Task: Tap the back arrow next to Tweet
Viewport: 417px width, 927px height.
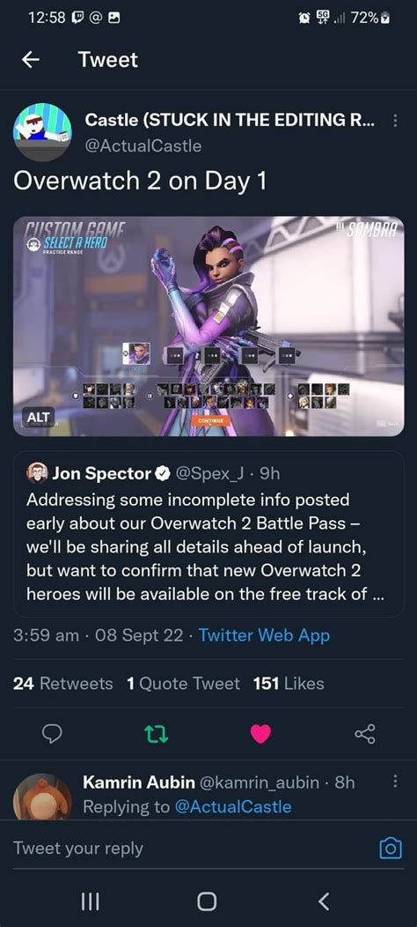Action: (31, 59)
